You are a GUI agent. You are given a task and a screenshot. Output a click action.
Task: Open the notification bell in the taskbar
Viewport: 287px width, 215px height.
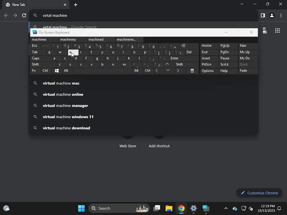279,208
